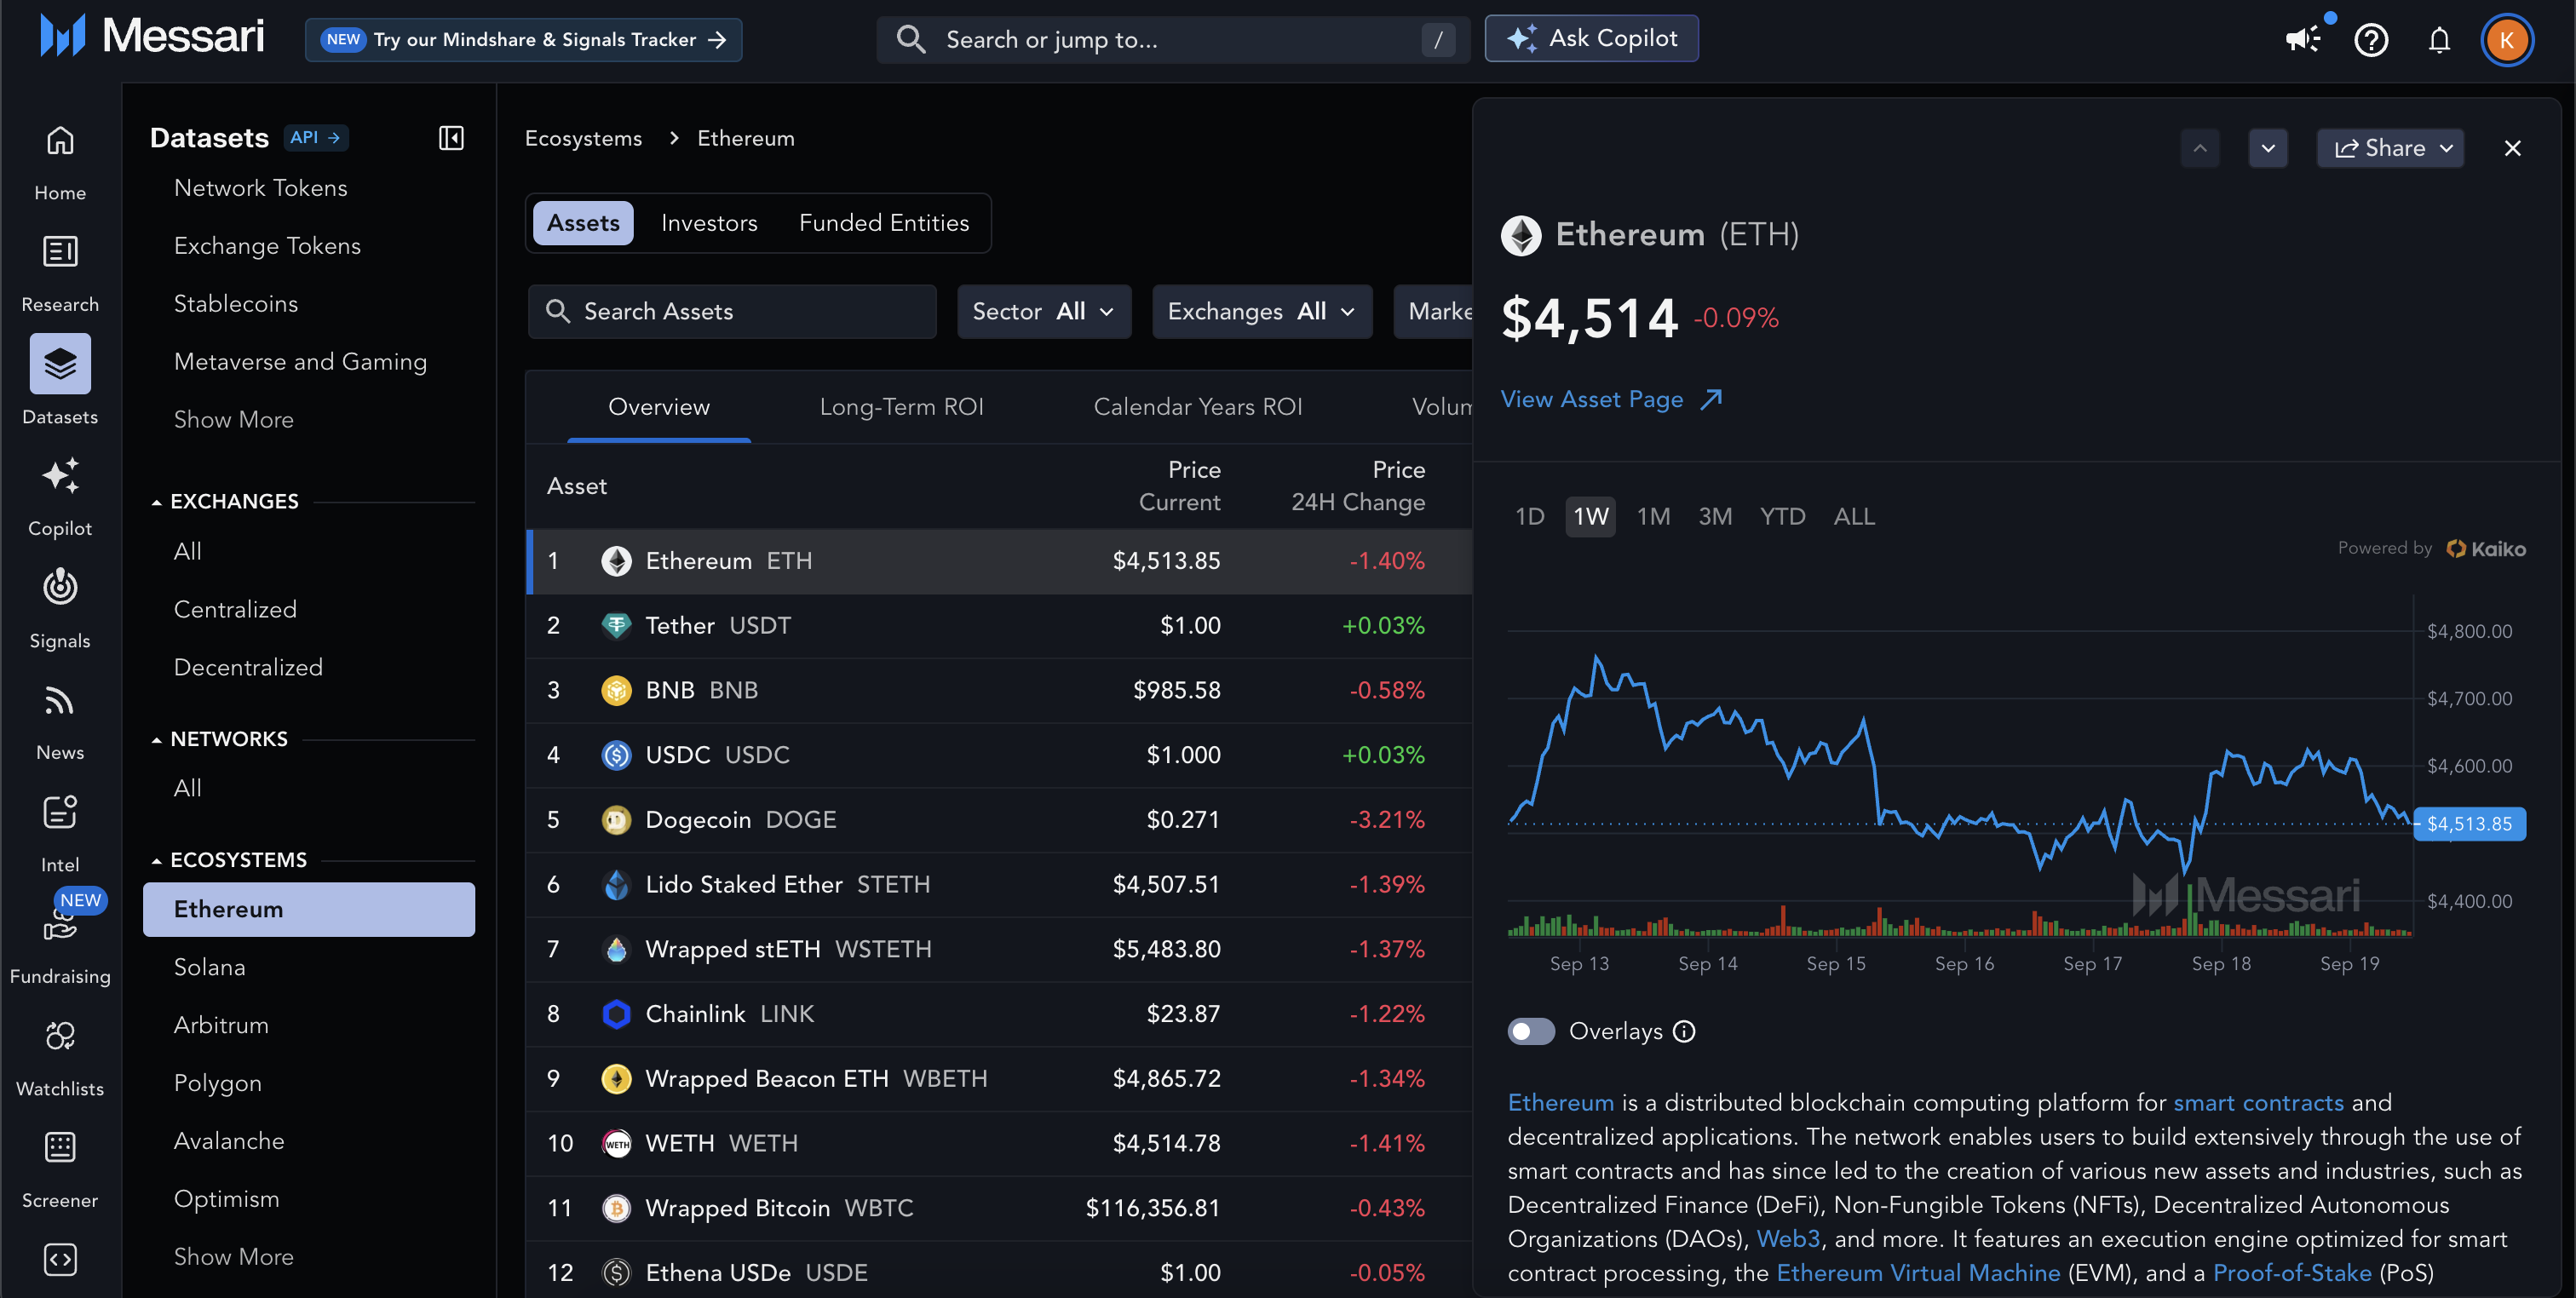Switch to the Long-Term ROI tab

click(x=901, y=407)
